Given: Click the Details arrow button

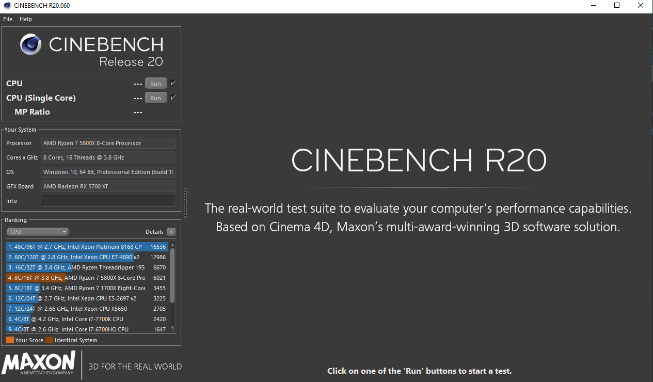Looking at the screenshot, I should point(171,232).
